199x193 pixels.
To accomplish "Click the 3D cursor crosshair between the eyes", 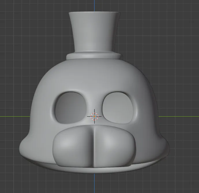I will click(94, 116).
